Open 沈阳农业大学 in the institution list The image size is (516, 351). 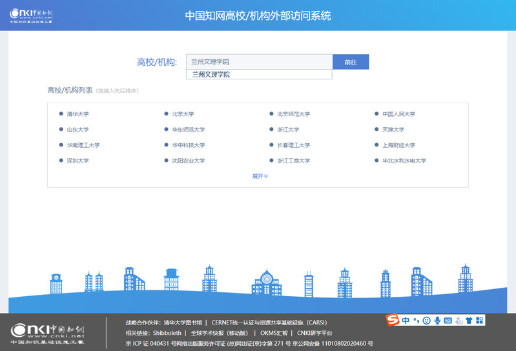pos(188,161)
